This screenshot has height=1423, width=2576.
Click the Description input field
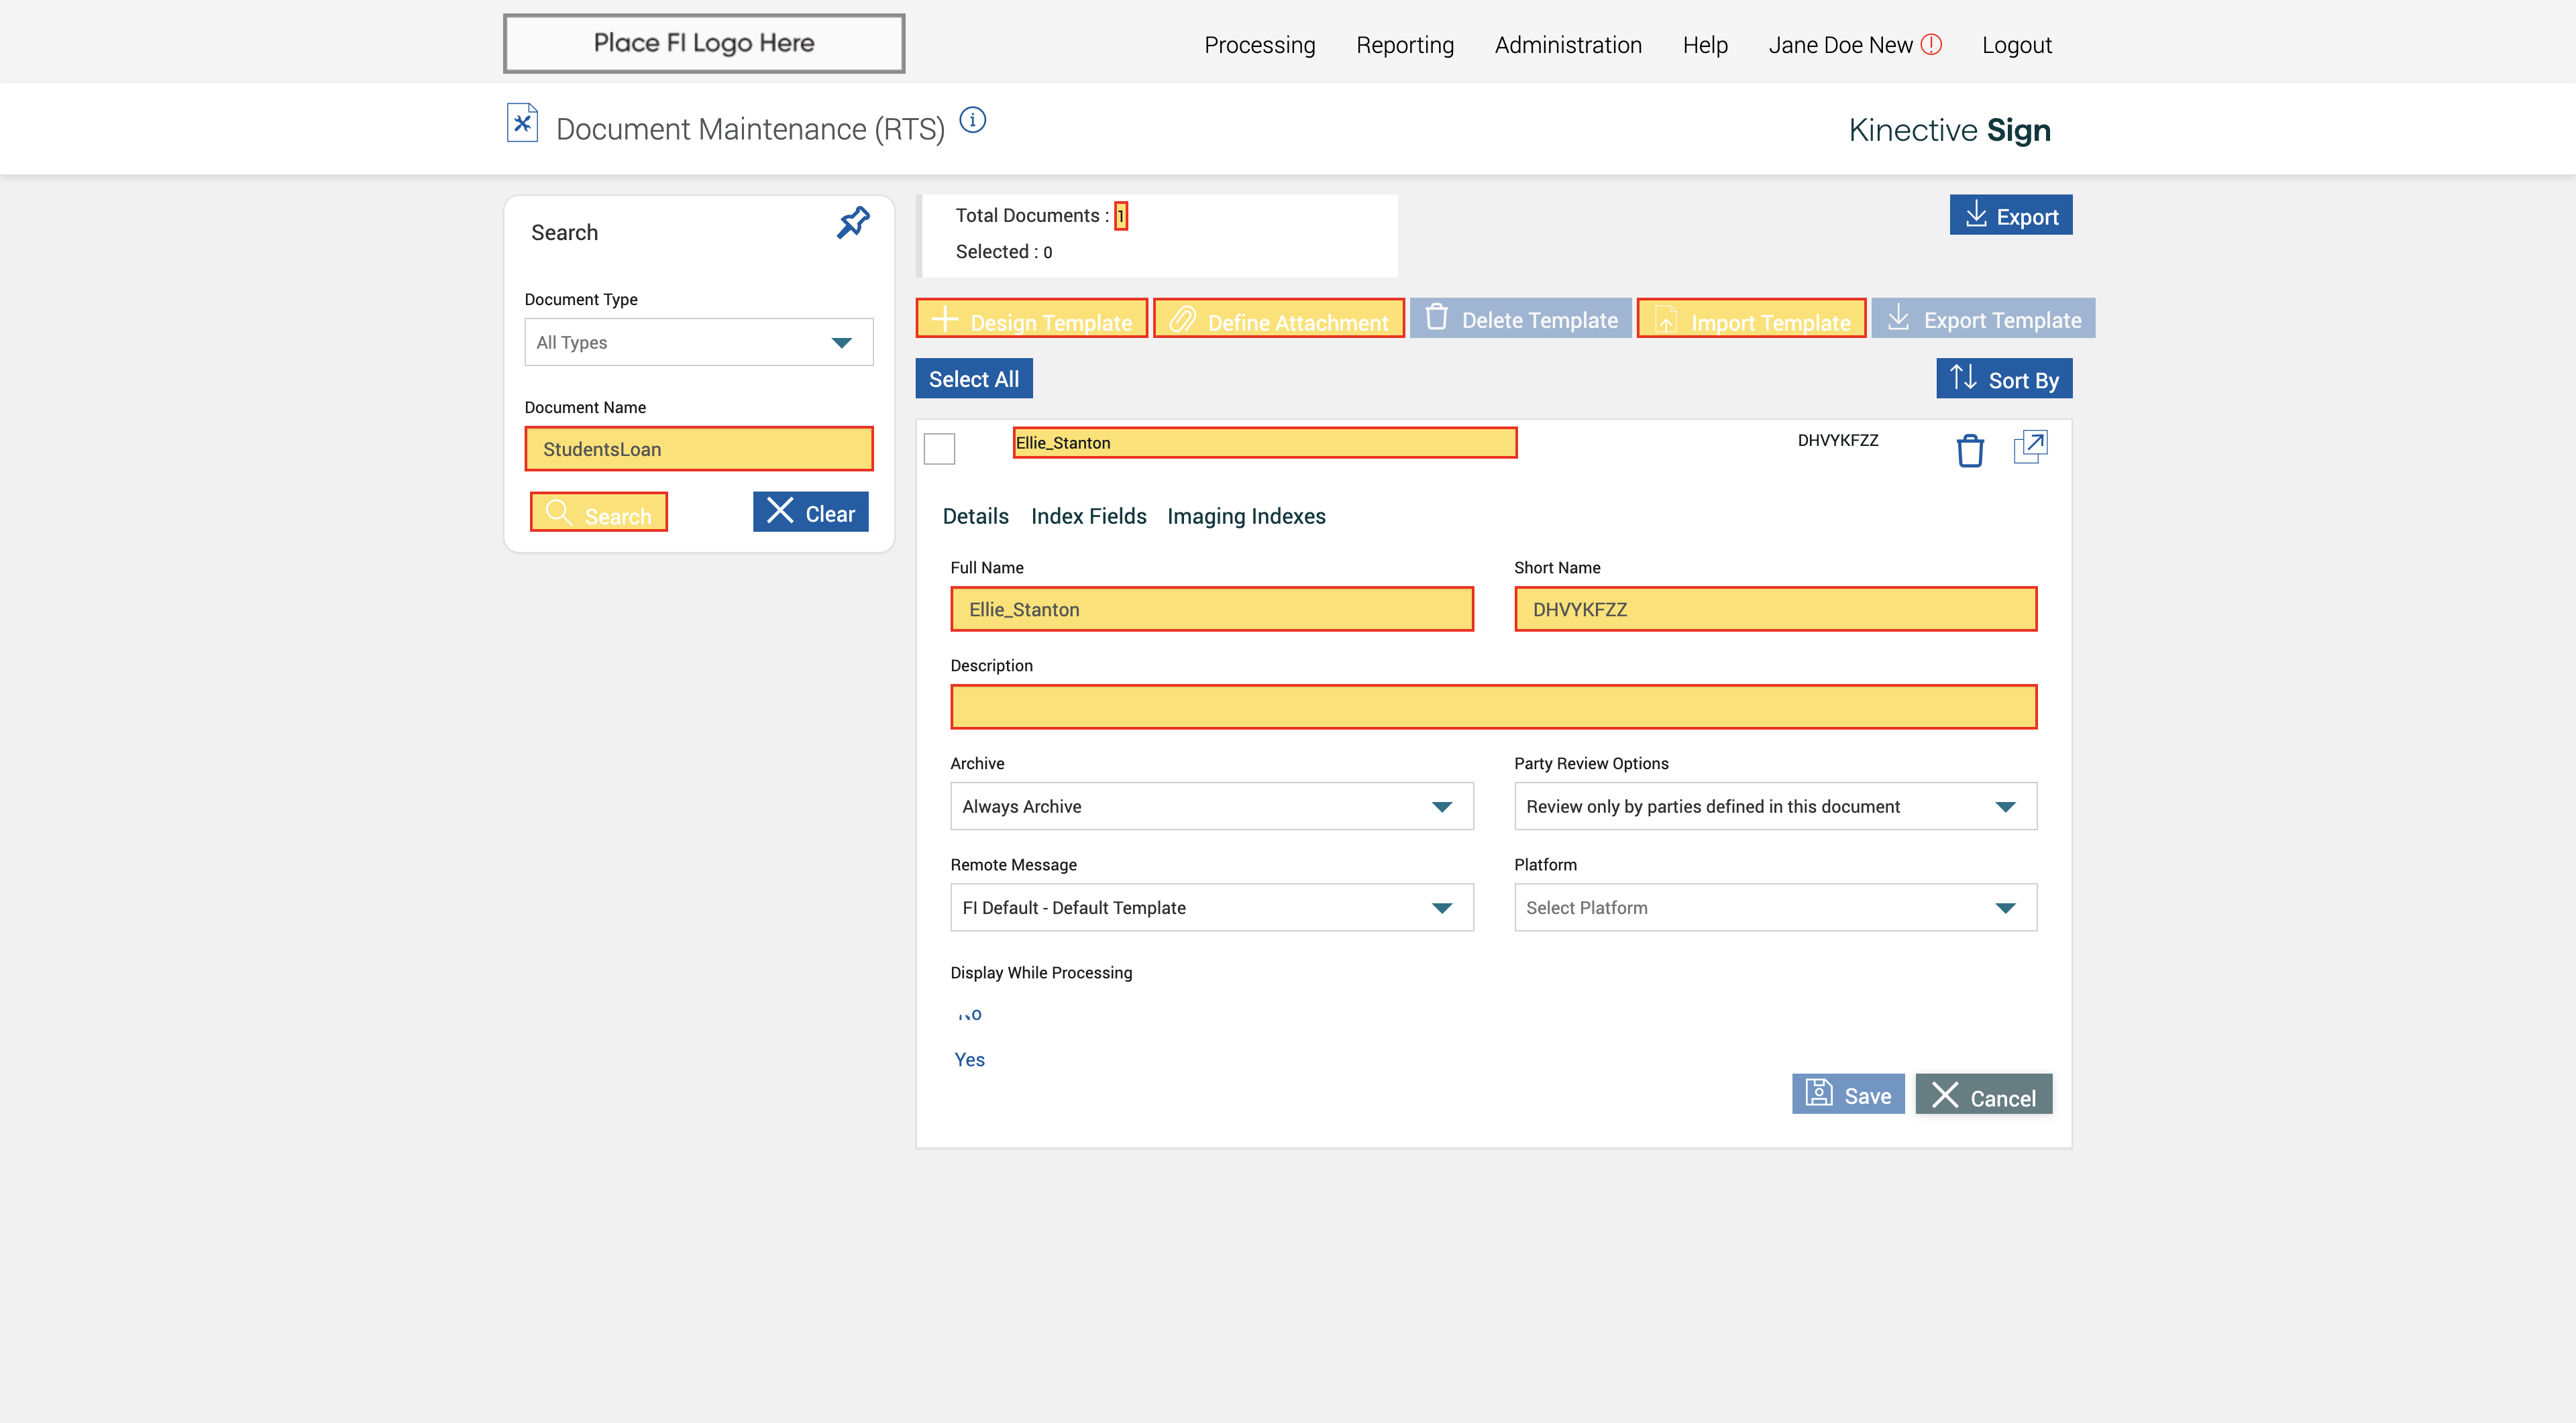pos(1492,707)
